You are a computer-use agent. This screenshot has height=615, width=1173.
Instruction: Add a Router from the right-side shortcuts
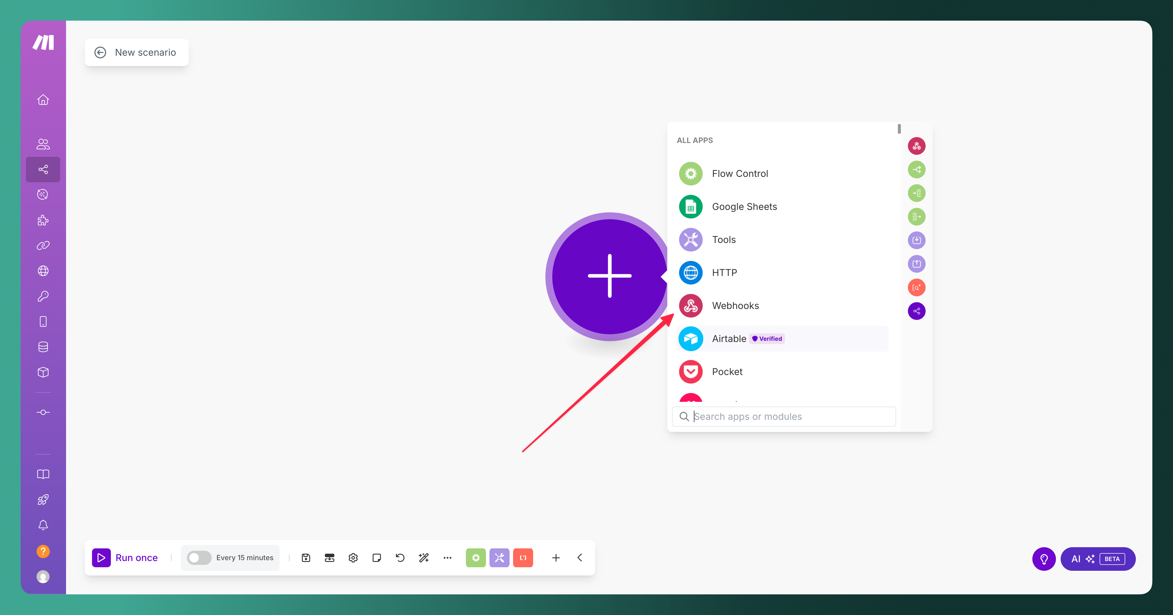[x=917, y=169]
